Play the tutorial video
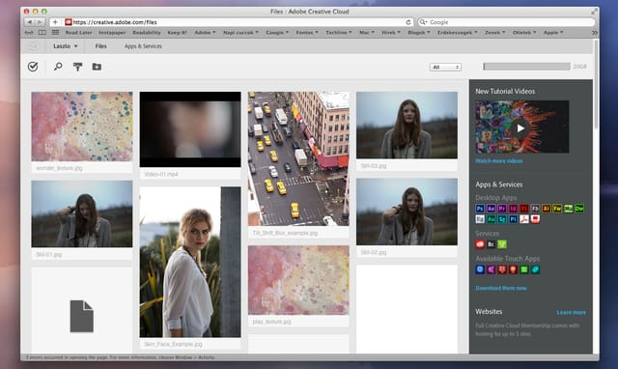 tap(520, 128)
